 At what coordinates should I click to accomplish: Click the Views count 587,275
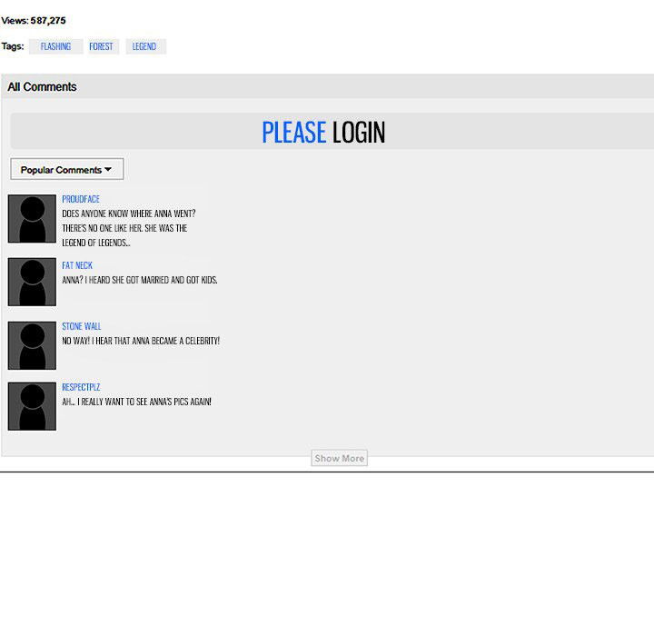click(x=34, y=20)
